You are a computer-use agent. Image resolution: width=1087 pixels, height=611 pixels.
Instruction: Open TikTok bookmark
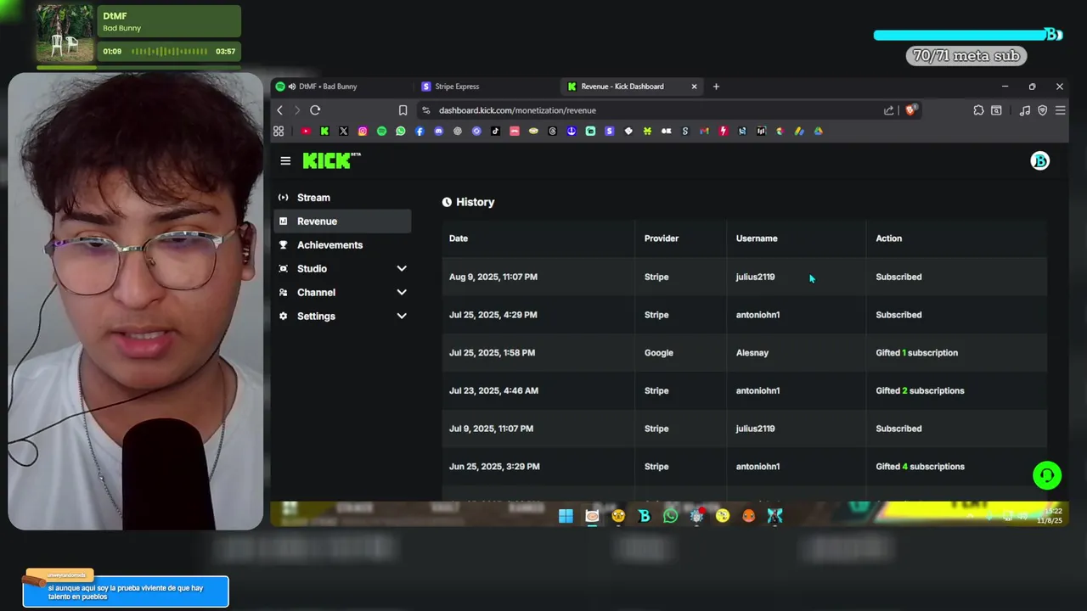pos(495,132)
